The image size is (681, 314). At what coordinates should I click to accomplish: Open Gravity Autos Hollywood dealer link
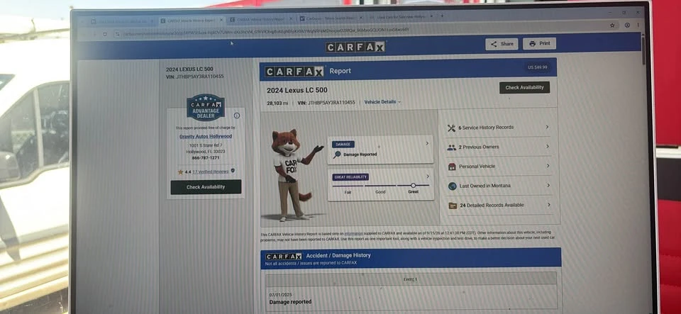[206, 136]
